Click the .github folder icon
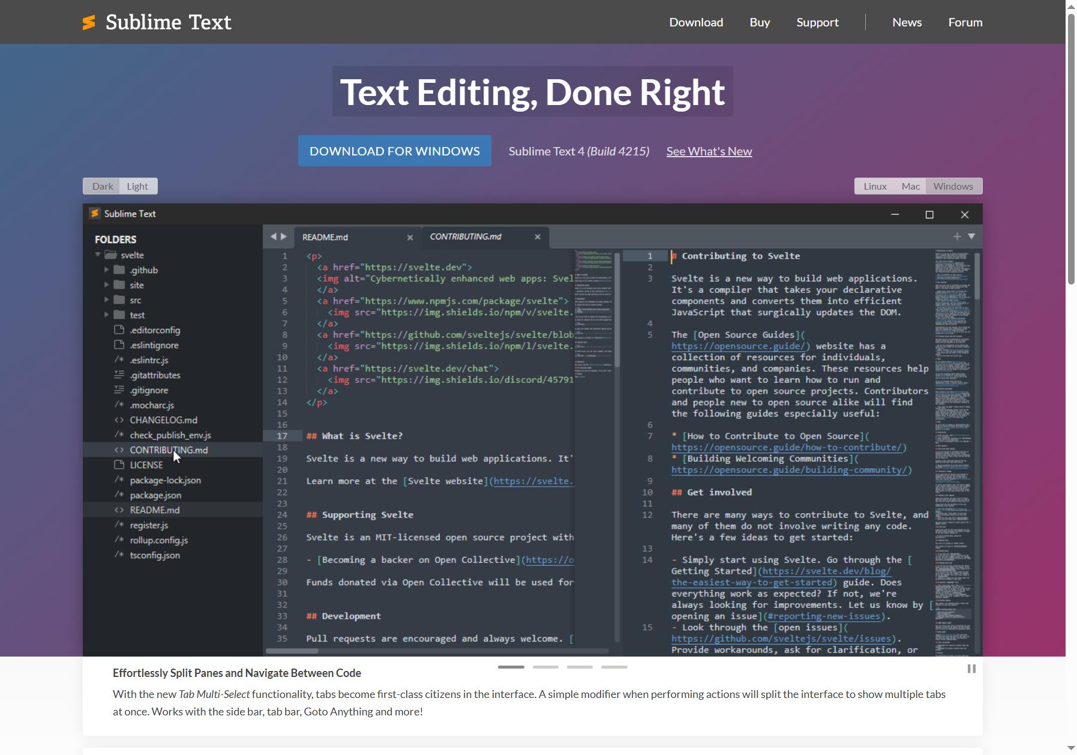Viewport: 1077px width, 755px height. pyautogui.click(x=119, y=270)
